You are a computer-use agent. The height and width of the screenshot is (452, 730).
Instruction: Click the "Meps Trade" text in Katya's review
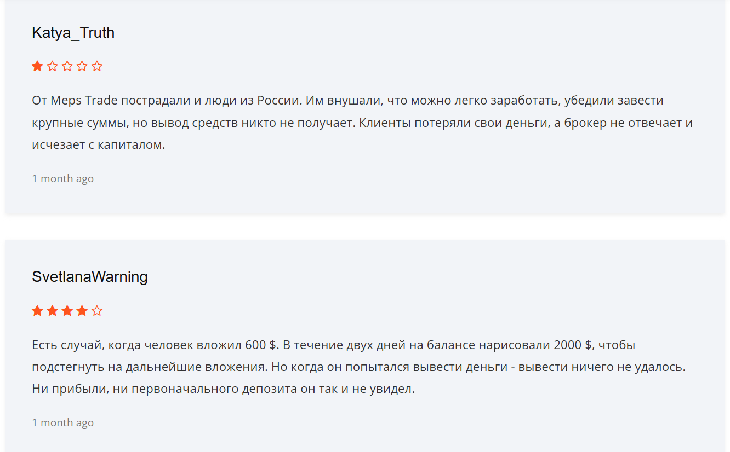pos(83,101)
